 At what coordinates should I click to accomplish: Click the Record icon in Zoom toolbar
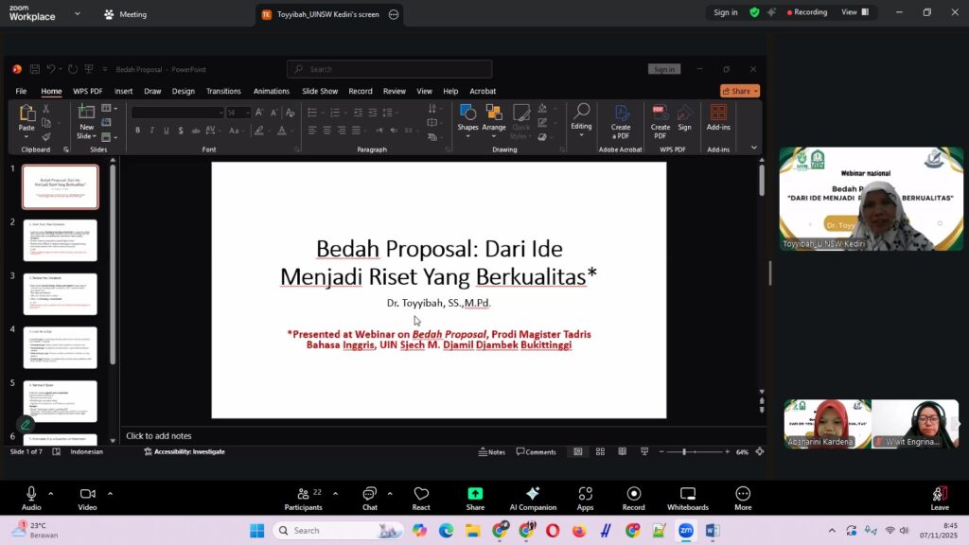(x=633, y=498)
